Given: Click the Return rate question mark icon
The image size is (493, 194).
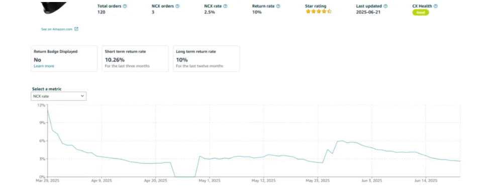Looking at the screenshot, I should tap(278, 6).
